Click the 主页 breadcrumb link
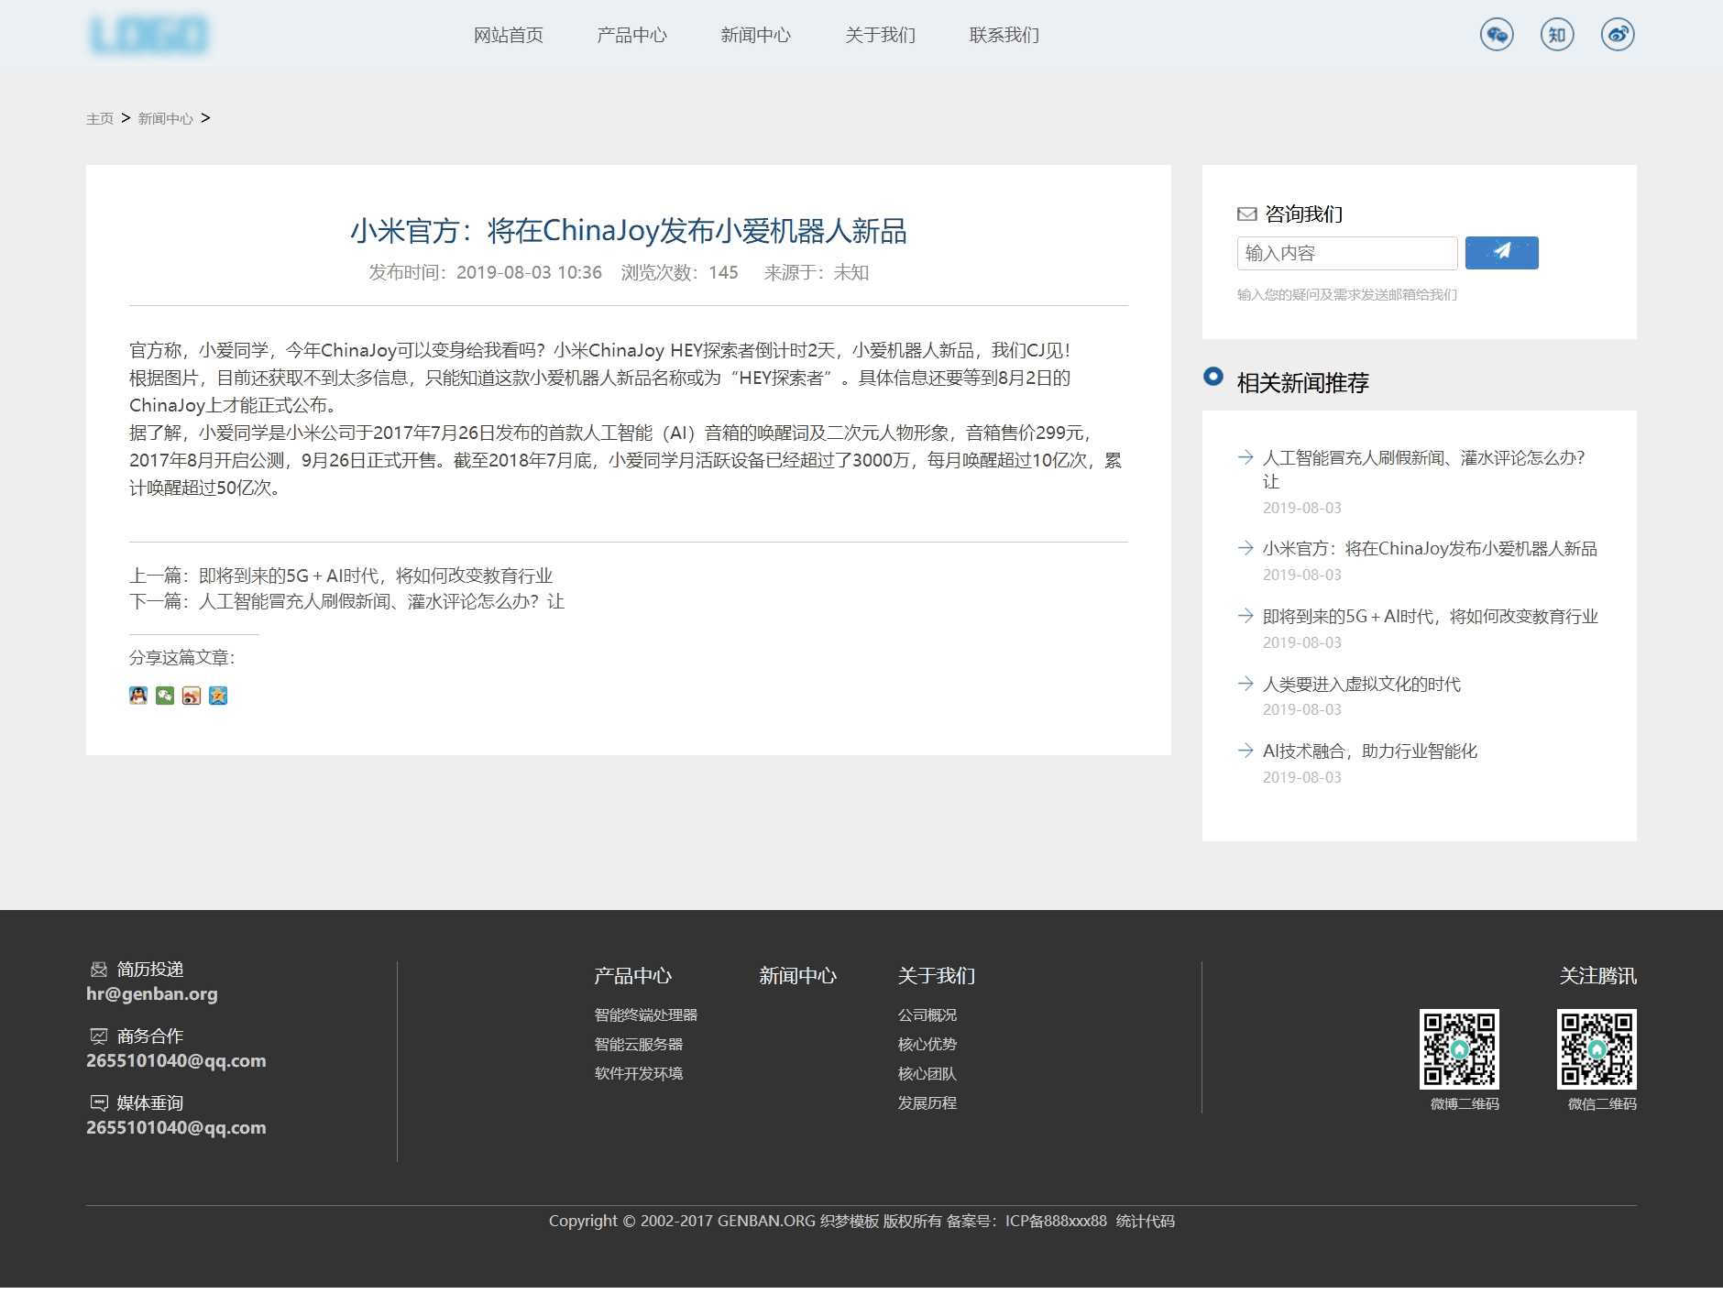The image size is (1723, 1305). point(100,119)
